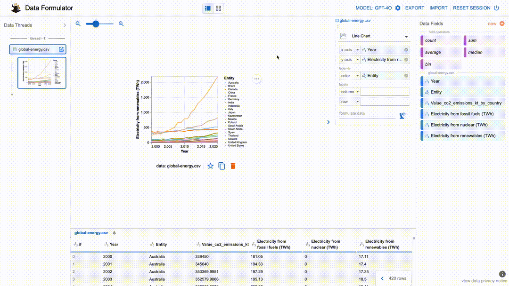Image resolution: width=509 pixels, height=286 pixels.
Task: Open the color channel dropdown
Action: coord(350,76)
